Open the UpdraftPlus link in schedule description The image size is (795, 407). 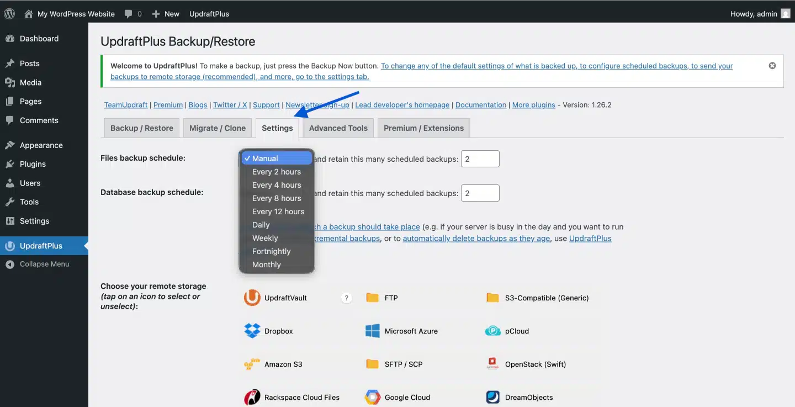[x=590, y=239]
